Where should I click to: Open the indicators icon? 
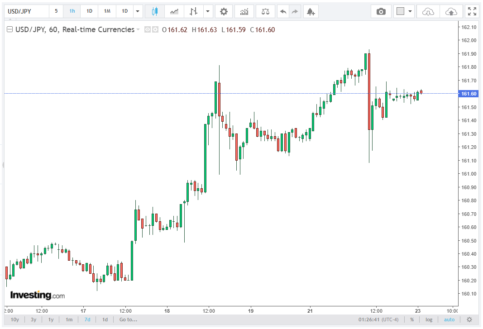click(244, 12)
